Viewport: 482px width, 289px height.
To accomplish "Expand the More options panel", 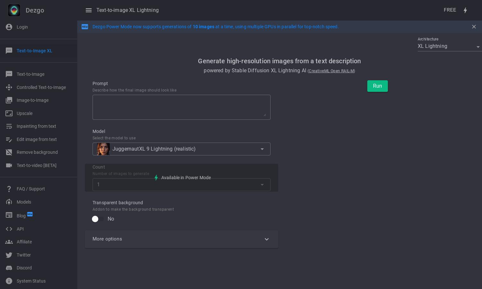I will [x=182, y=239].
